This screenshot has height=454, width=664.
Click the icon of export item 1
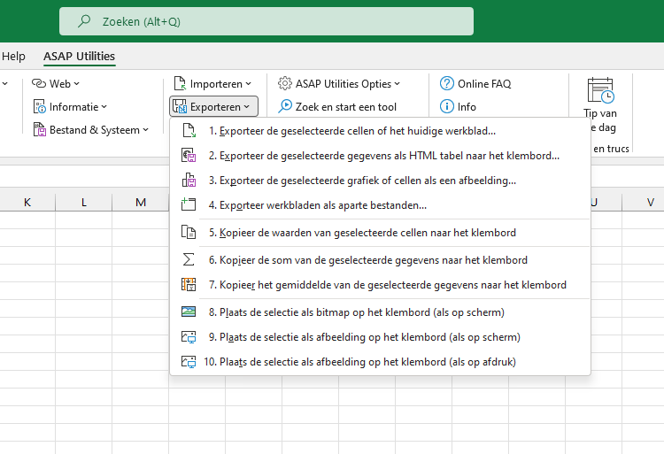189,131
